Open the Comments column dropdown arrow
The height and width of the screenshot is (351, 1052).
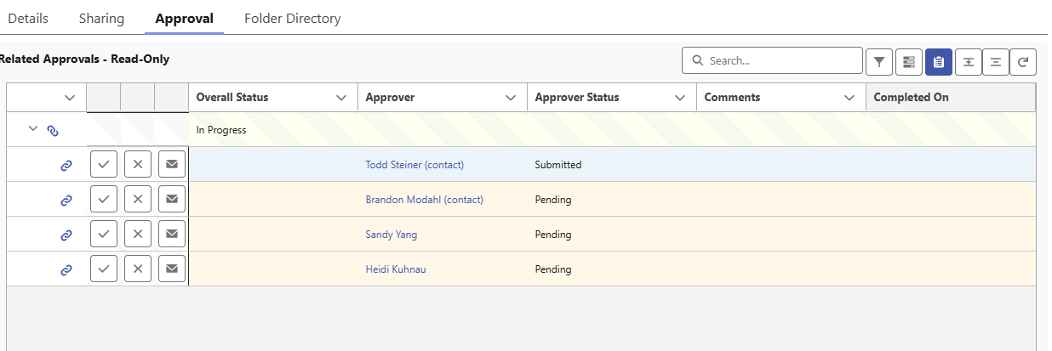[x=849, y=98]
